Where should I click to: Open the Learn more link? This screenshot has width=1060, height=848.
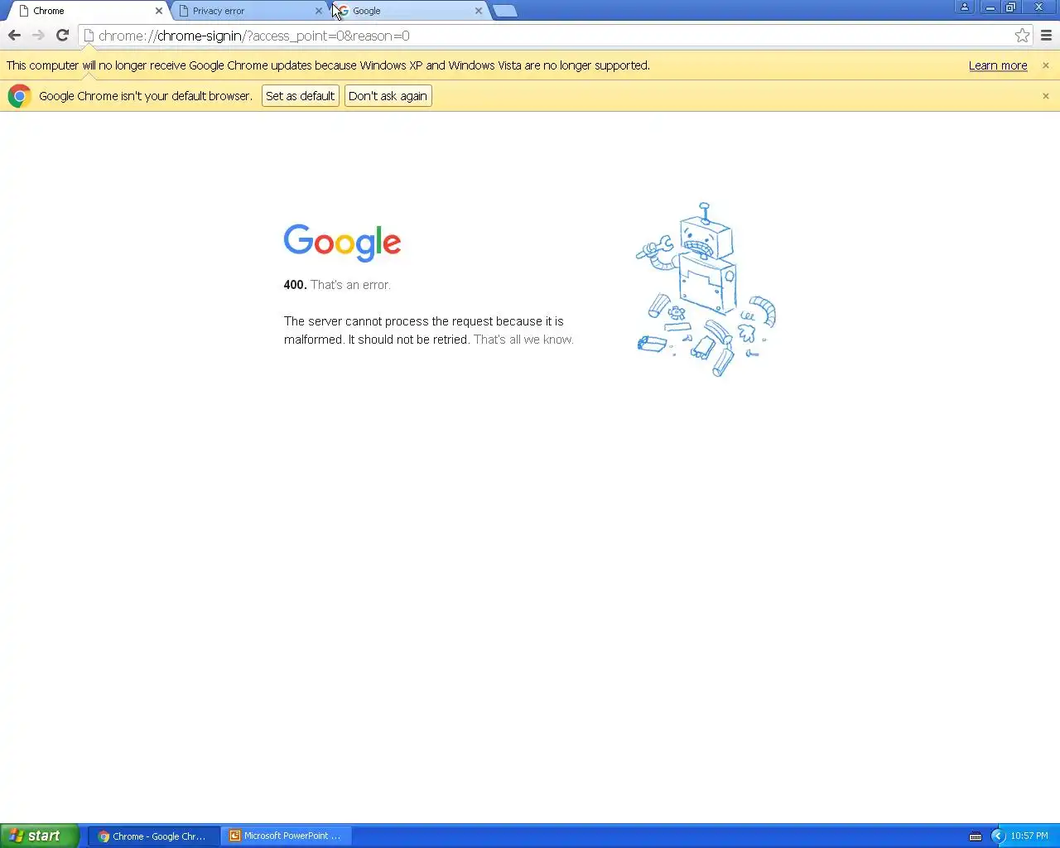[998, 65]
